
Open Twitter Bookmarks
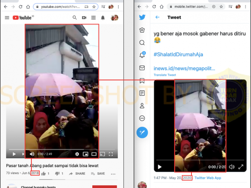[x=142, y=81]
